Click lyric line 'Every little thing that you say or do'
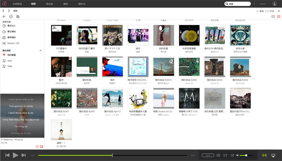 21,120
